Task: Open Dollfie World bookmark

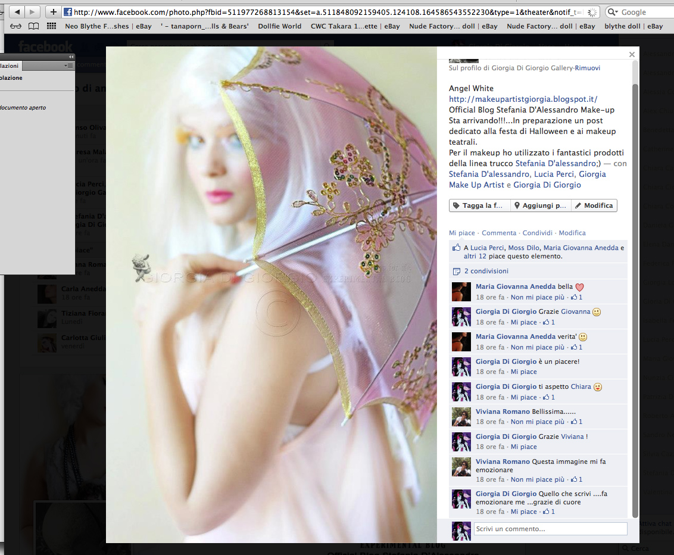Action: pyautogui.click(x=279, y=26)
